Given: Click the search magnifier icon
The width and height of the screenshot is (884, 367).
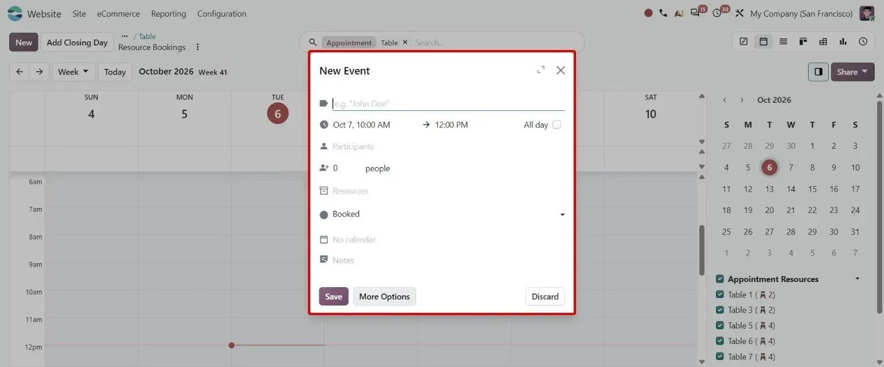Looking at the screenshot, I should [313, 43].
